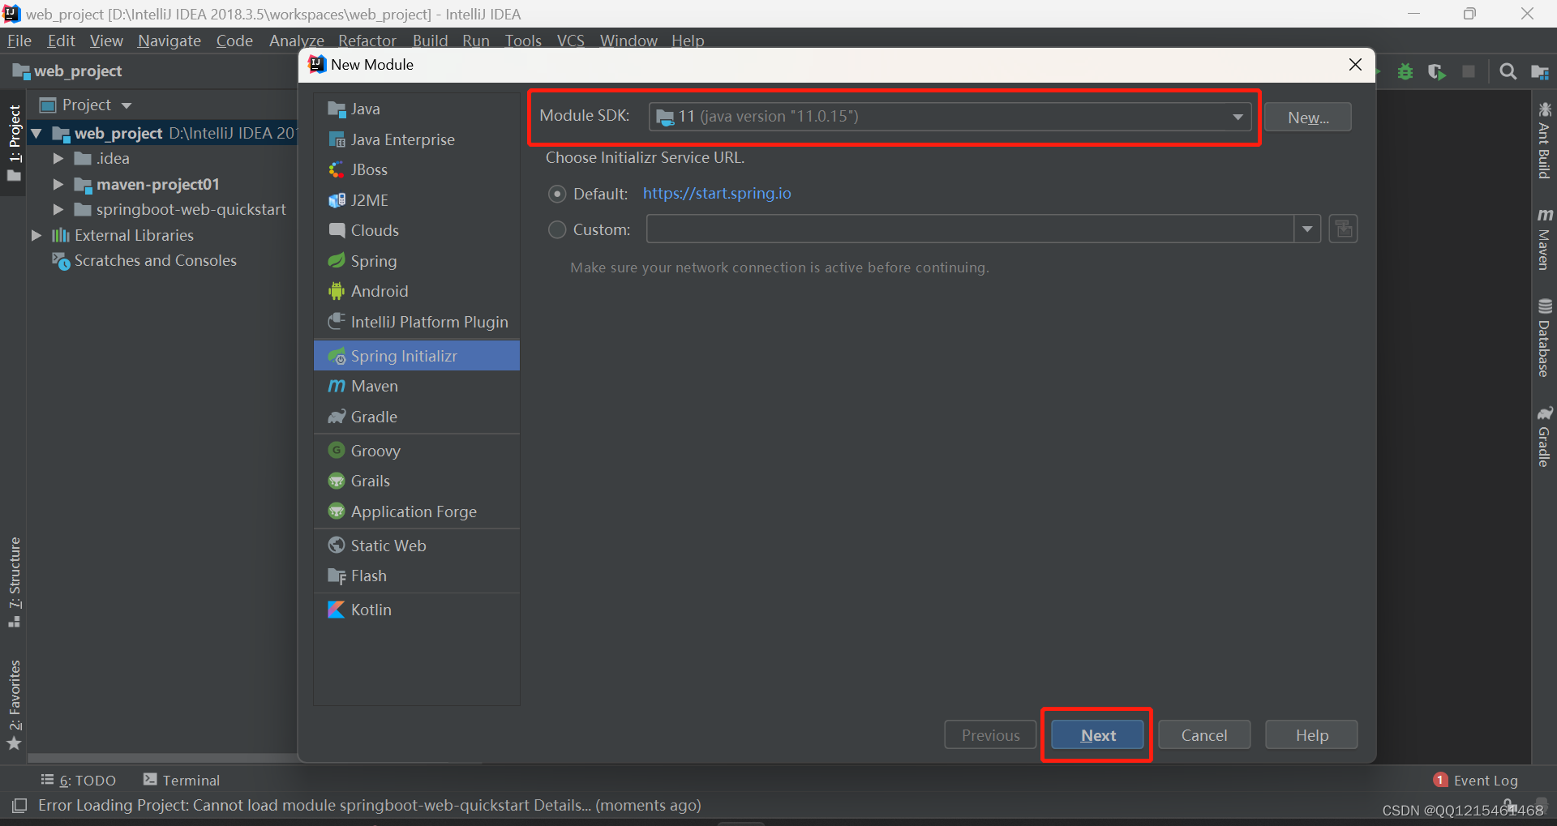Click into the Custom URL field
The height and width of the screenshot is (826, 1557).
click(x=970, y=229)
